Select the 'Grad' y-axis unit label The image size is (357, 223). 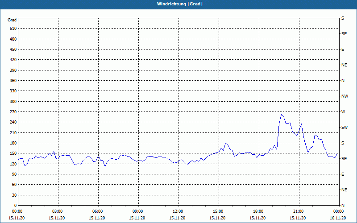pyautogui.click(x=12, y=20)
